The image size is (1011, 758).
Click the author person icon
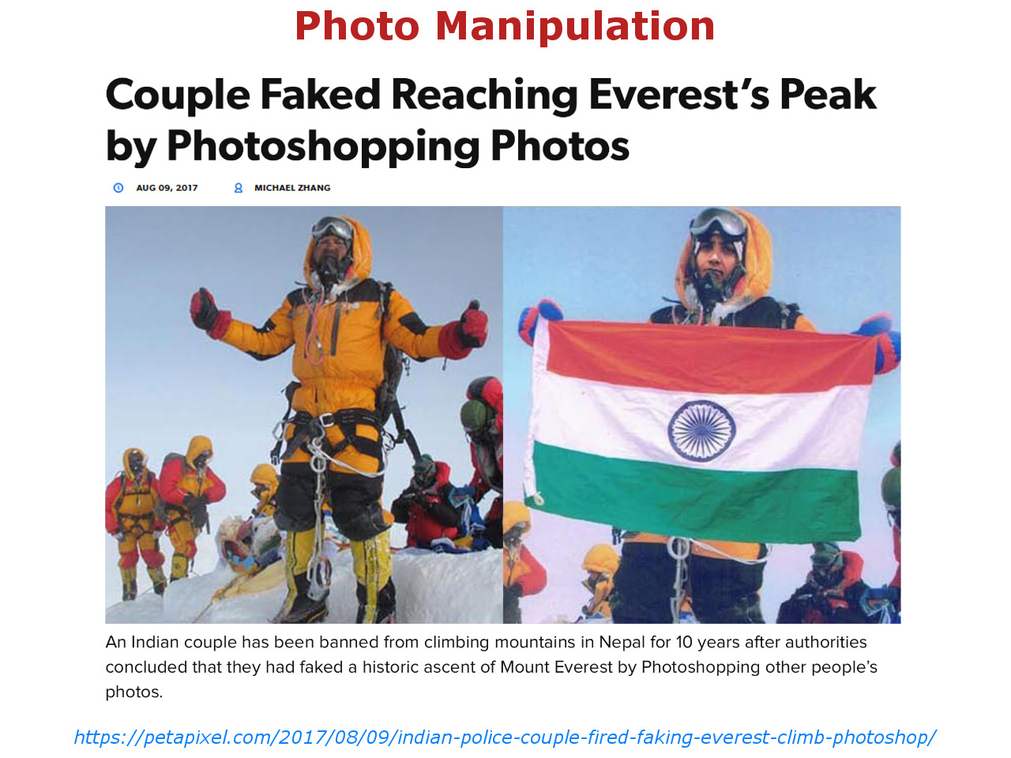238,188
